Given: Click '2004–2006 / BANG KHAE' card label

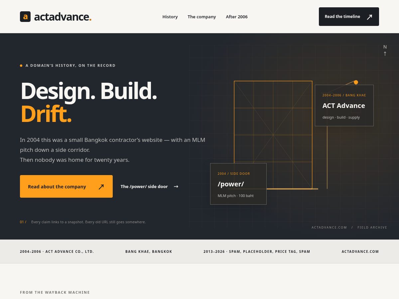Looking at the screenshot, I should tap(344, 95).
